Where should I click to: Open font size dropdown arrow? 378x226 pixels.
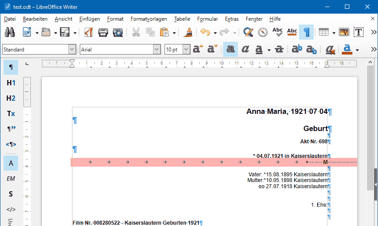(x=186, y=50)
